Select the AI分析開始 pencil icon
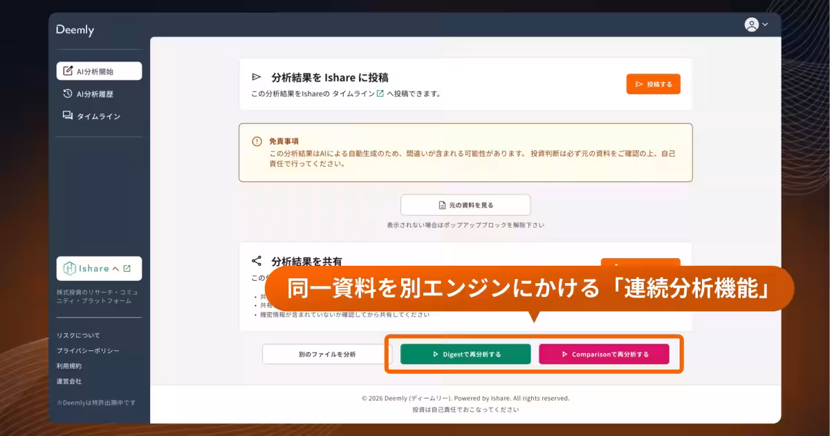Image resolution: width=830 pixels, height=436 pixels. [68, 71]
